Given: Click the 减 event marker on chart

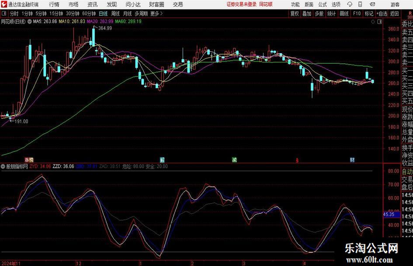Looking at the screenshot, I should point(234,160).
